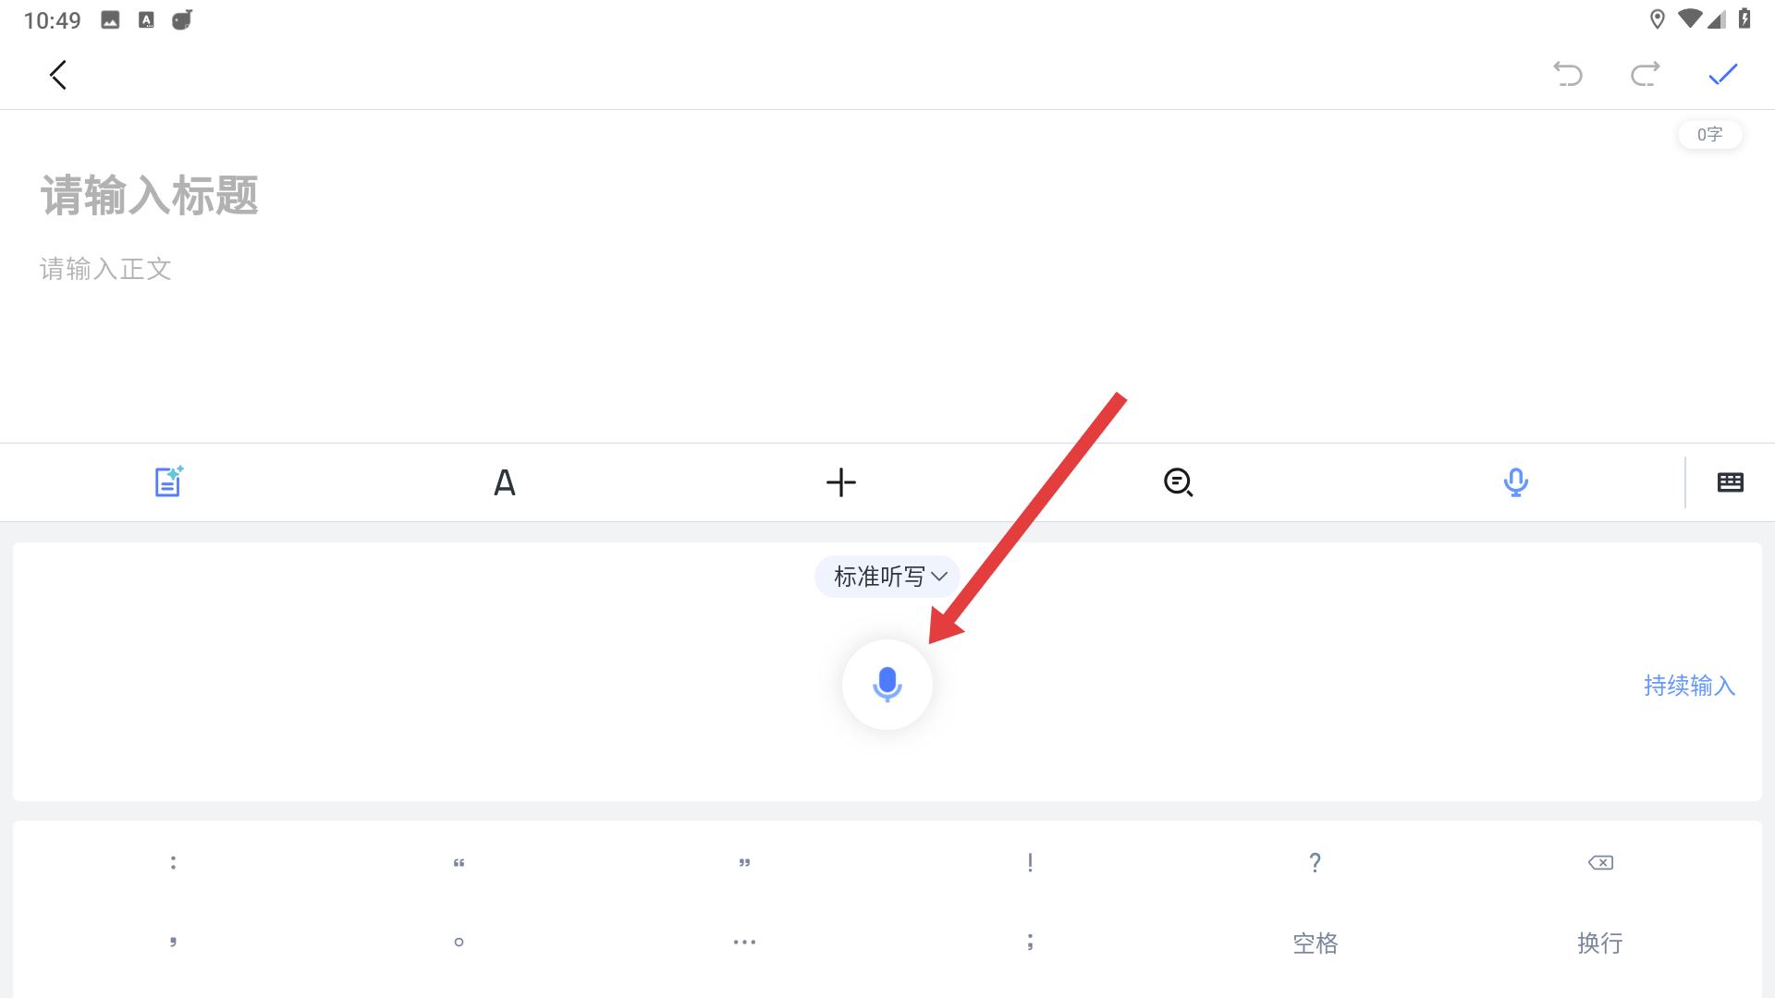The image size is (1775, 998).
Task: Start recording with the large microphone button
Action: [x=887, y=685]
